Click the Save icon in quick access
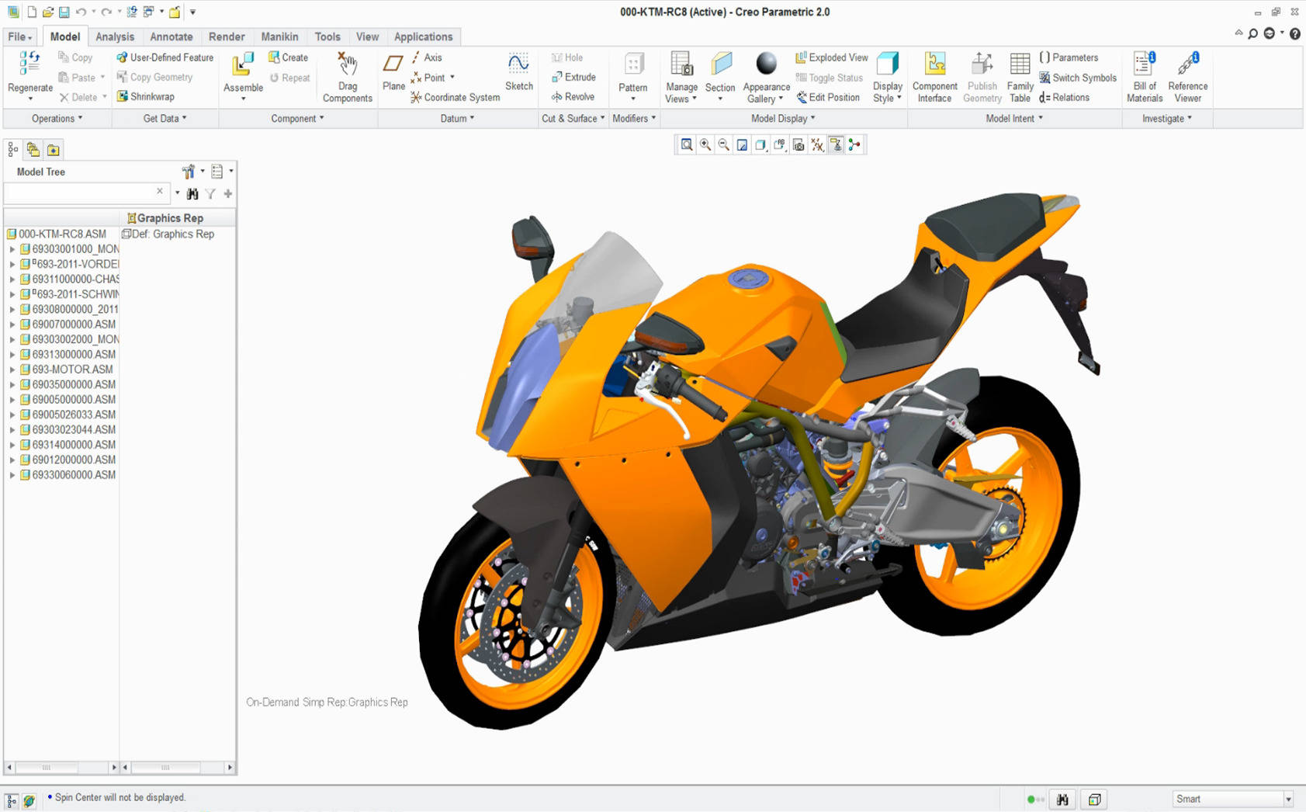Viewport: 1306px width, 812px height. 64,12
